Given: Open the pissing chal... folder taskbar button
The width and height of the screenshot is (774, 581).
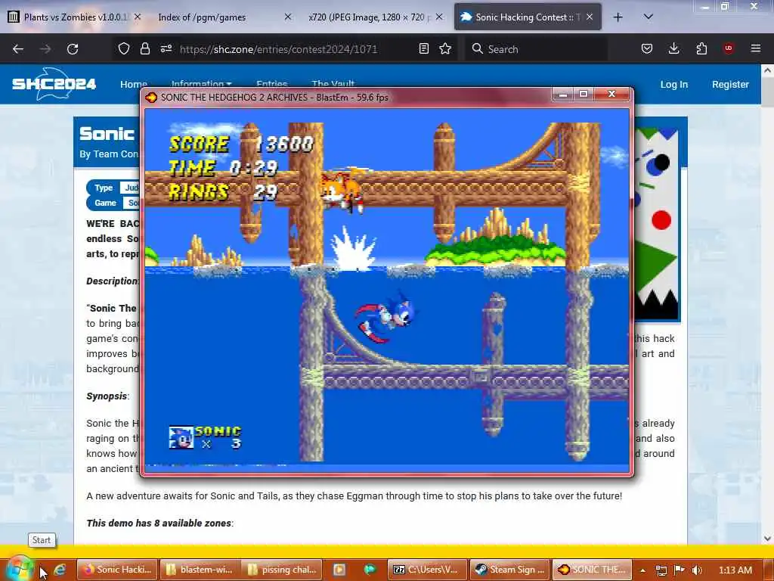Looking at the screenshot, I should [282, 570].
